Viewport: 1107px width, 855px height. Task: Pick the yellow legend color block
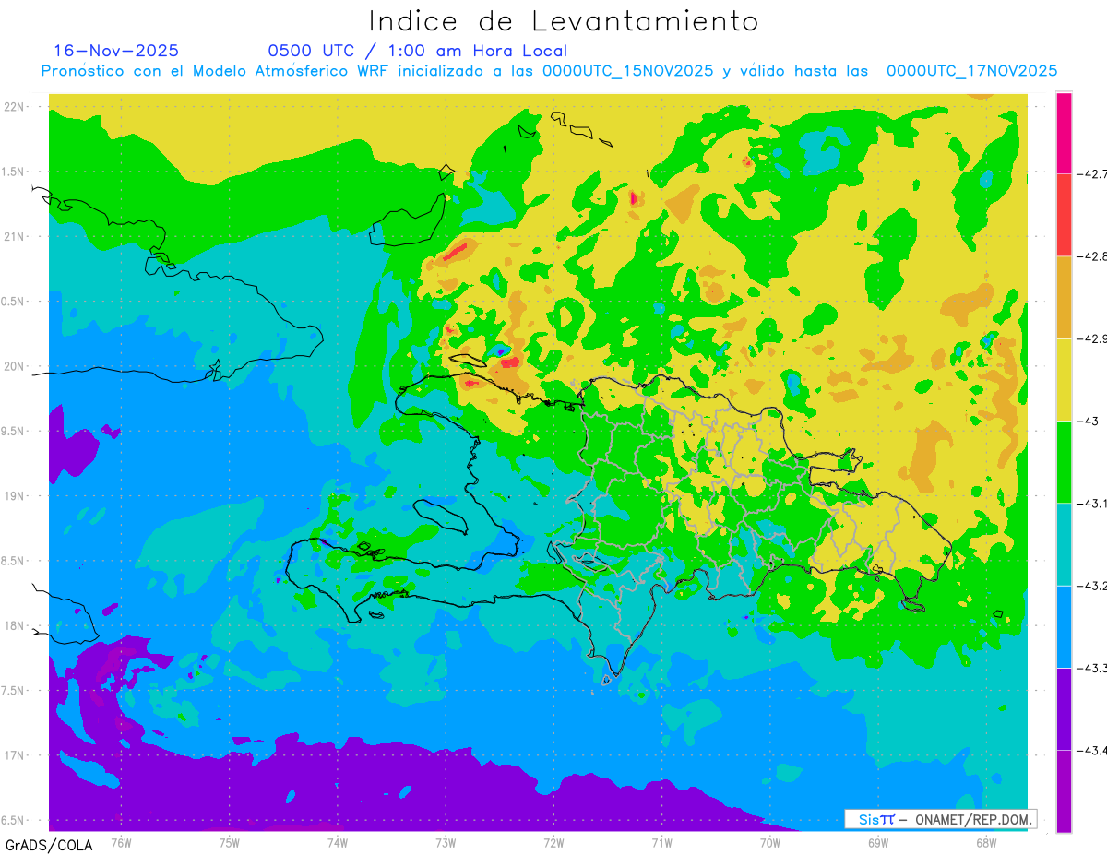pos(1064,379)
